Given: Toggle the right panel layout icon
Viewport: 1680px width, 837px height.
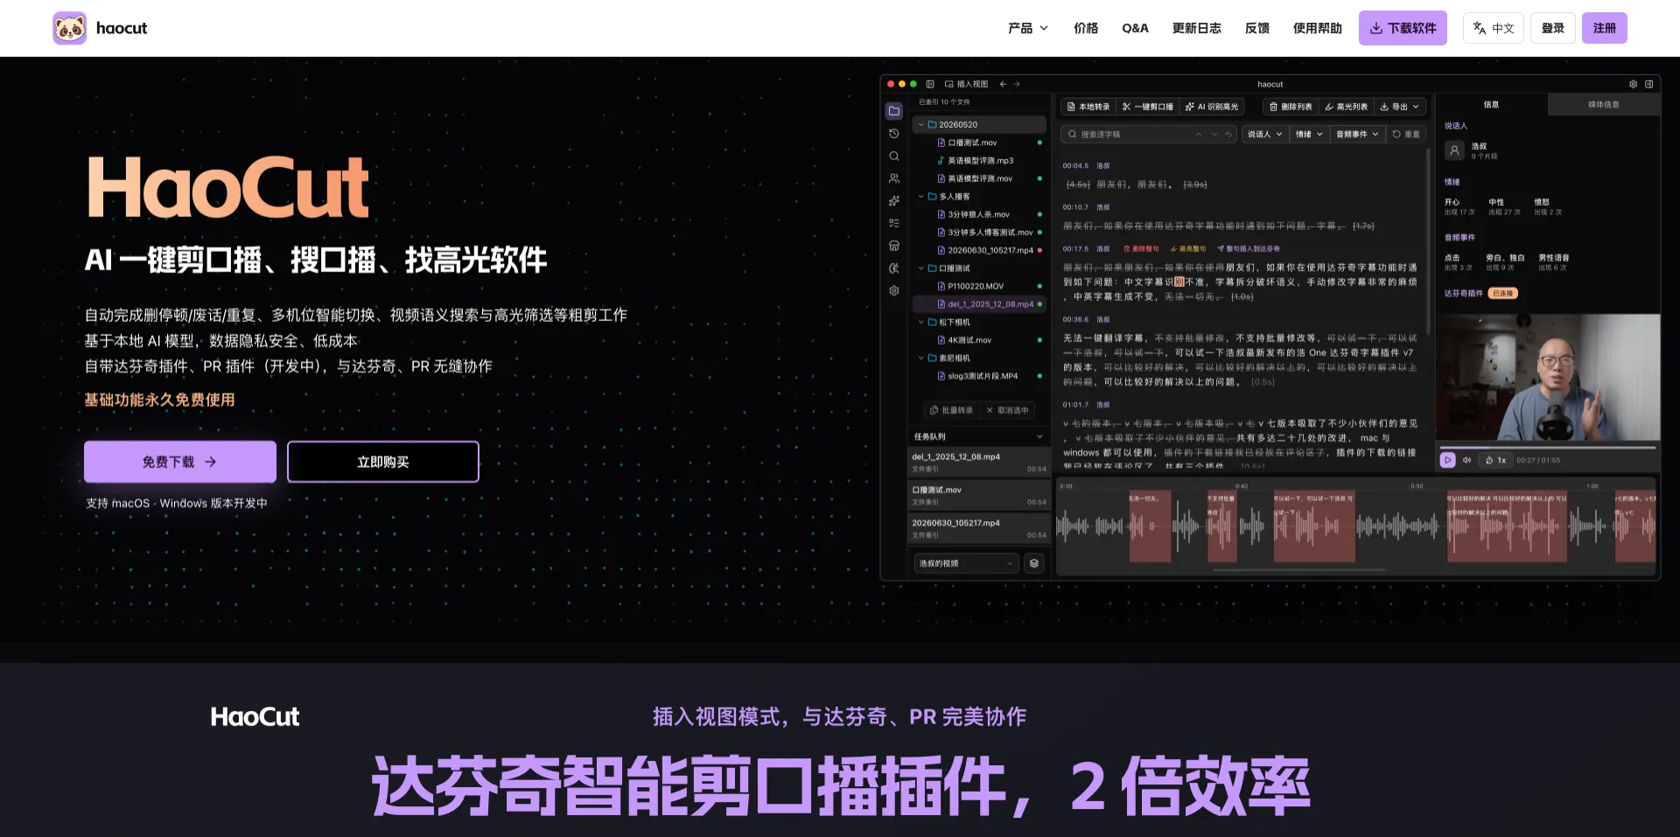Looking at the screenshot, I should point(1648,84).
